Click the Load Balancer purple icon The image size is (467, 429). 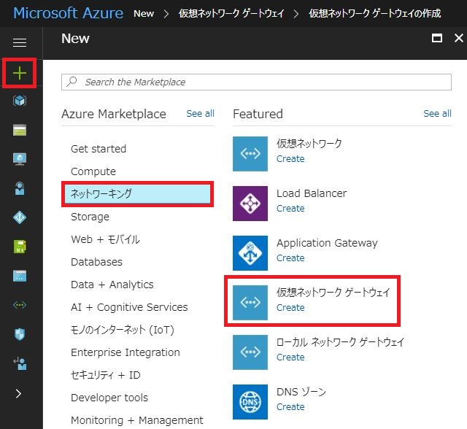250,204
